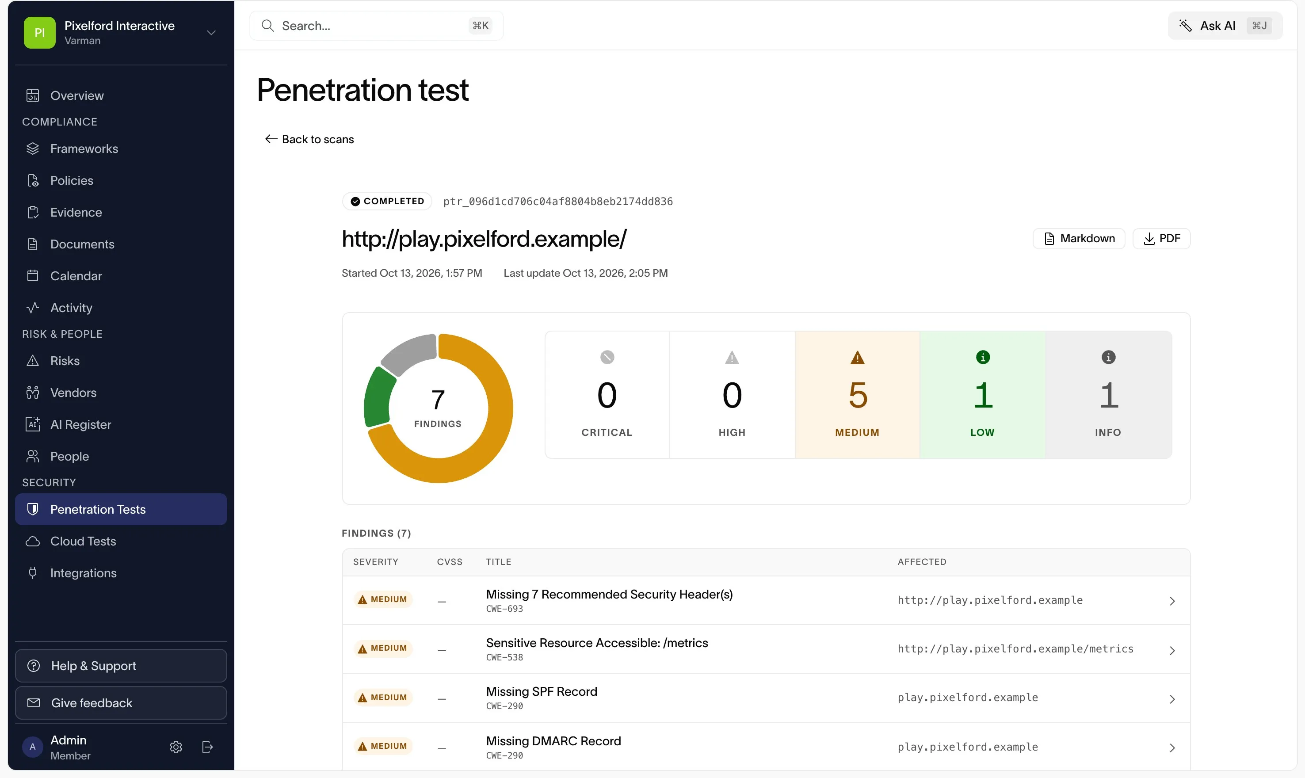
Task: Click the CVSS column header
Action: (x=449, y=562)
